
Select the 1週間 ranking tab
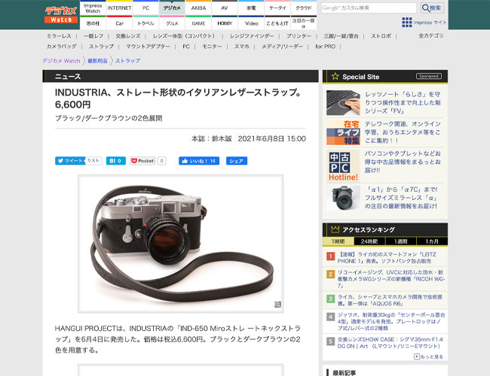pos(400,241)
